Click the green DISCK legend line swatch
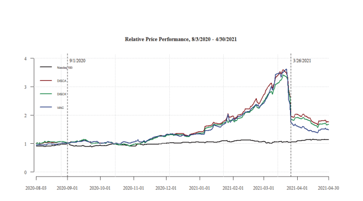Screen dimensions: 363x201 point(46,94)
